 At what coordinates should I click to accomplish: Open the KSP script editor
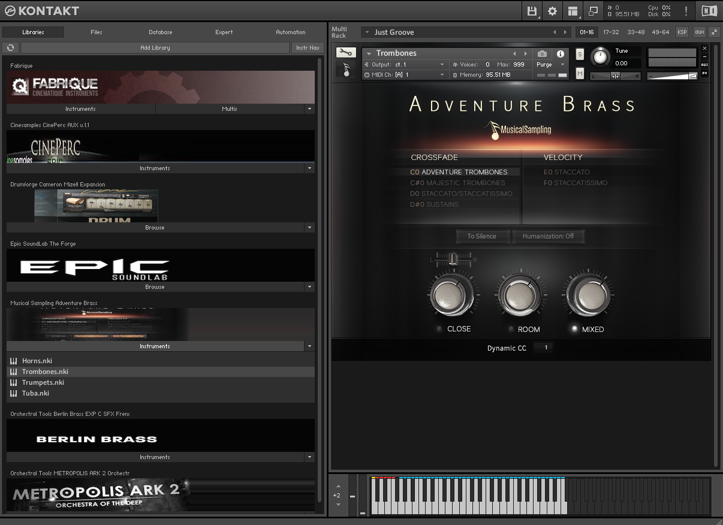[x=682, y=32]
